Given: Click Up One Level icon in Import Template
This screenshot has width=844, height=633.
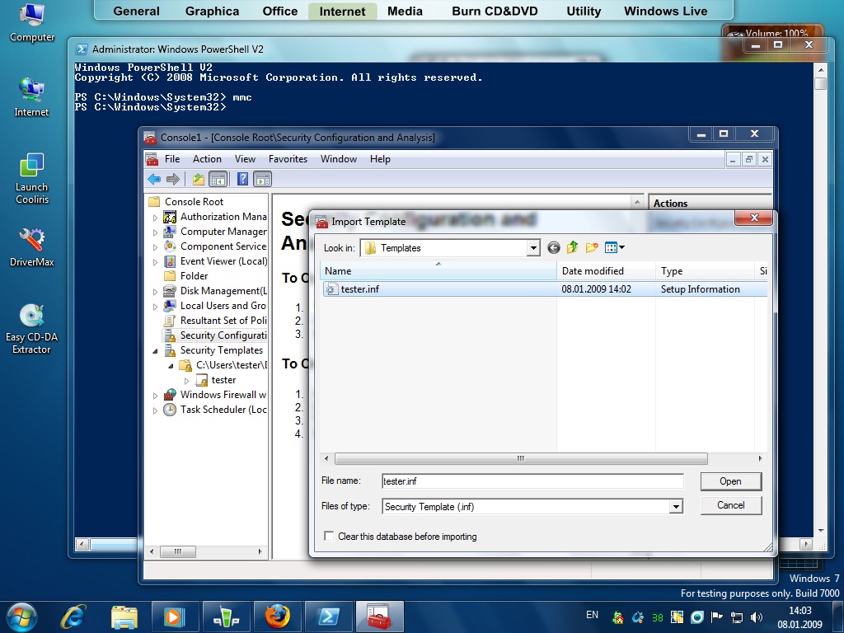Looking at the screenshot, I should (572, 247).
